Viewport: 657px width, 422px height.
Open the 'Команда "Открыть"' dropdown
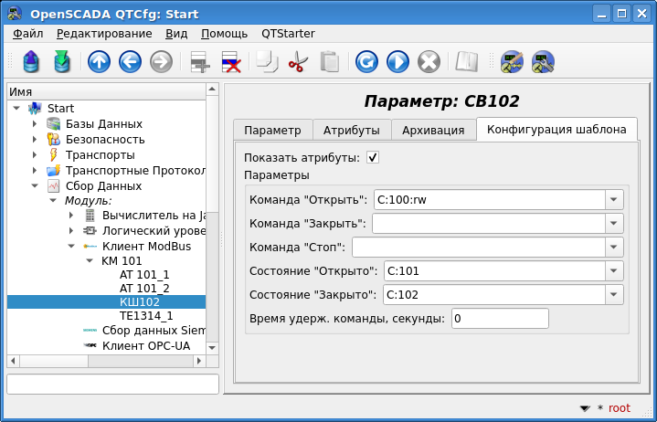pyautogui.click(x=613, y=200)
